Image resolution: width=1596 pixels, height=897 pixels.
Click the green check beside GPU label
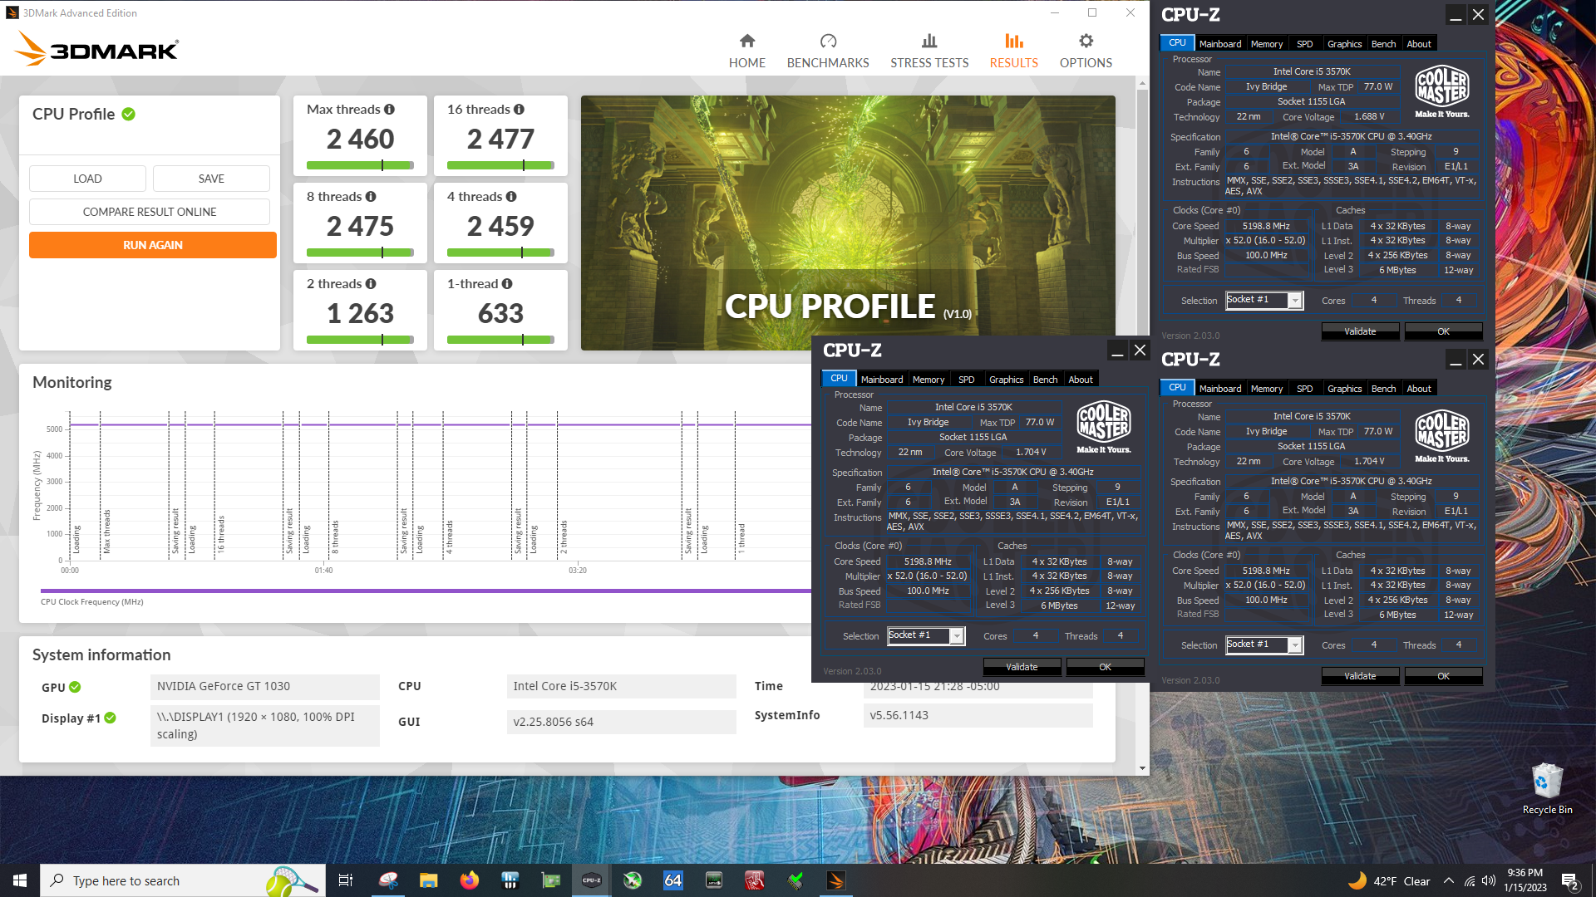[x=75, y=687]
